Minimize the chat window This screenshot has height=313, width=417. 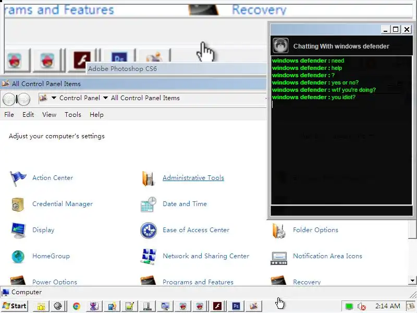385,29
